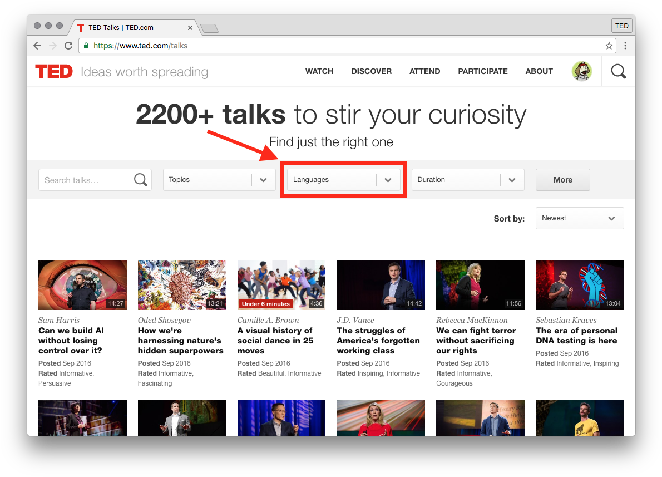This screenshot has width=662, height=477.
Task: Click the 'Under 6 minutes' badge
Action: coord(265,304)
